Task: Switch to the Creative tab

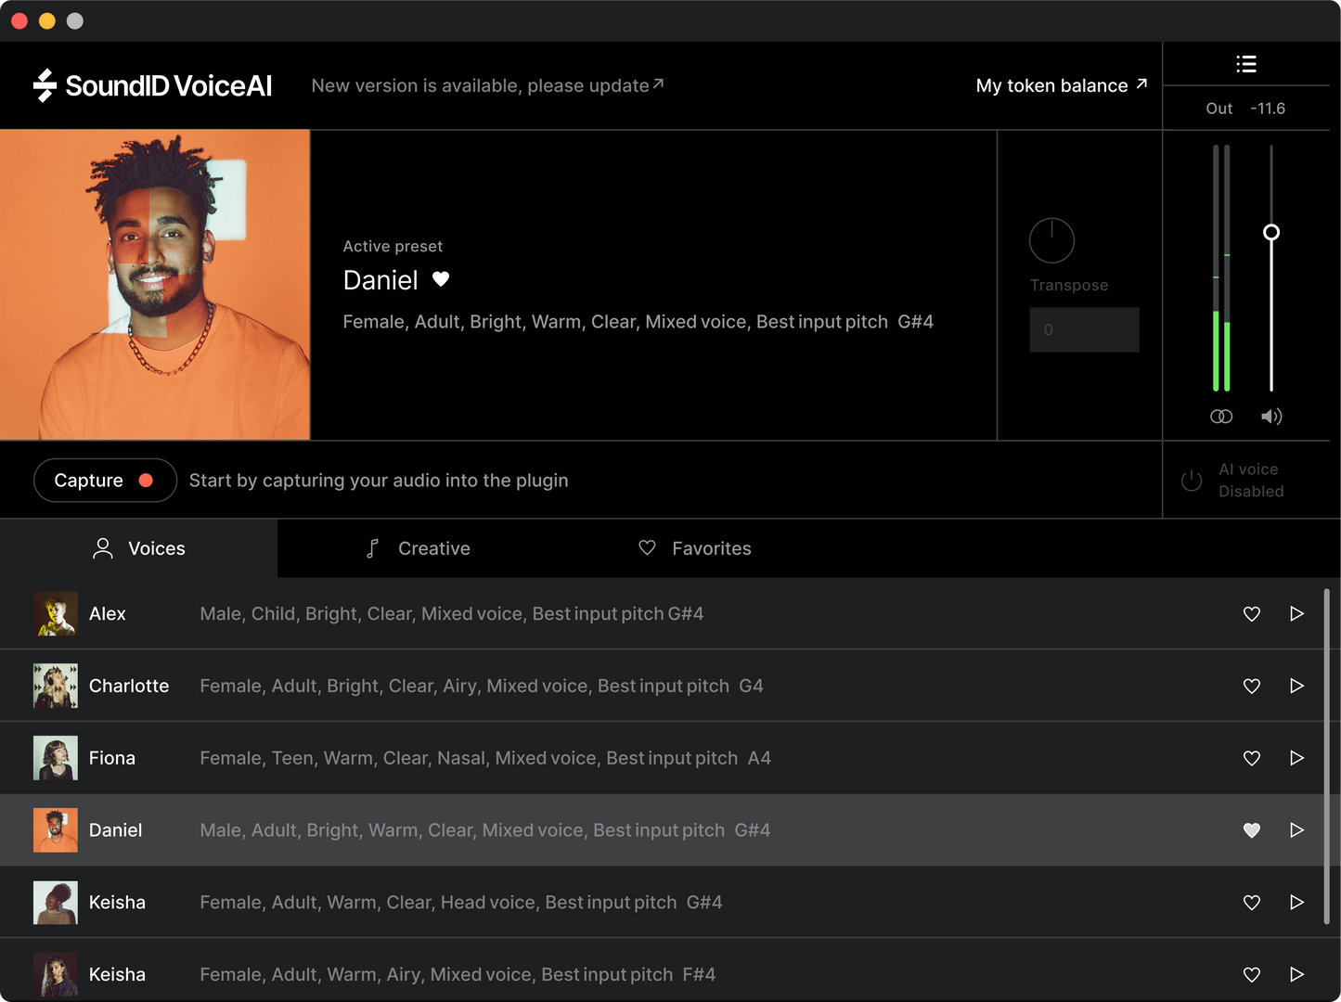Action: (417, 548)
